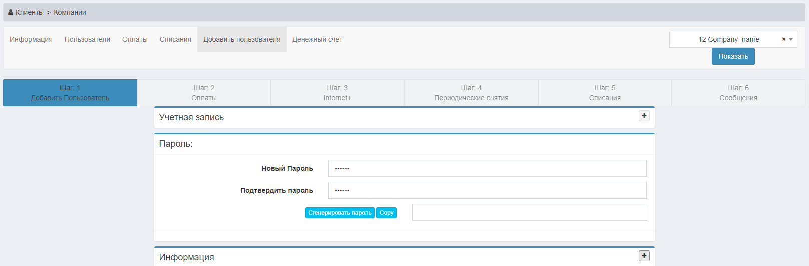Open the Информация tab
The height and width of the screenshot is (266, 809).
(x=31, y=39)
